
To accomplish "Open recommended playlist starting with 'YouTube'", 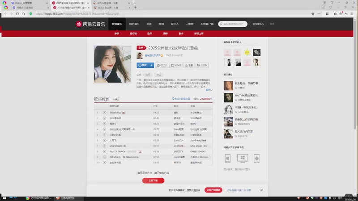I will tap(247, 95).
